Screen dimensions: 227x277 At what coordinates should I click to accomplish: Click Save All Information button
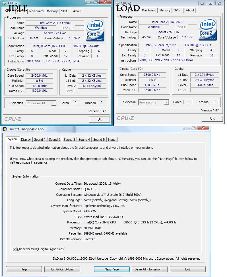pos(149,269)
